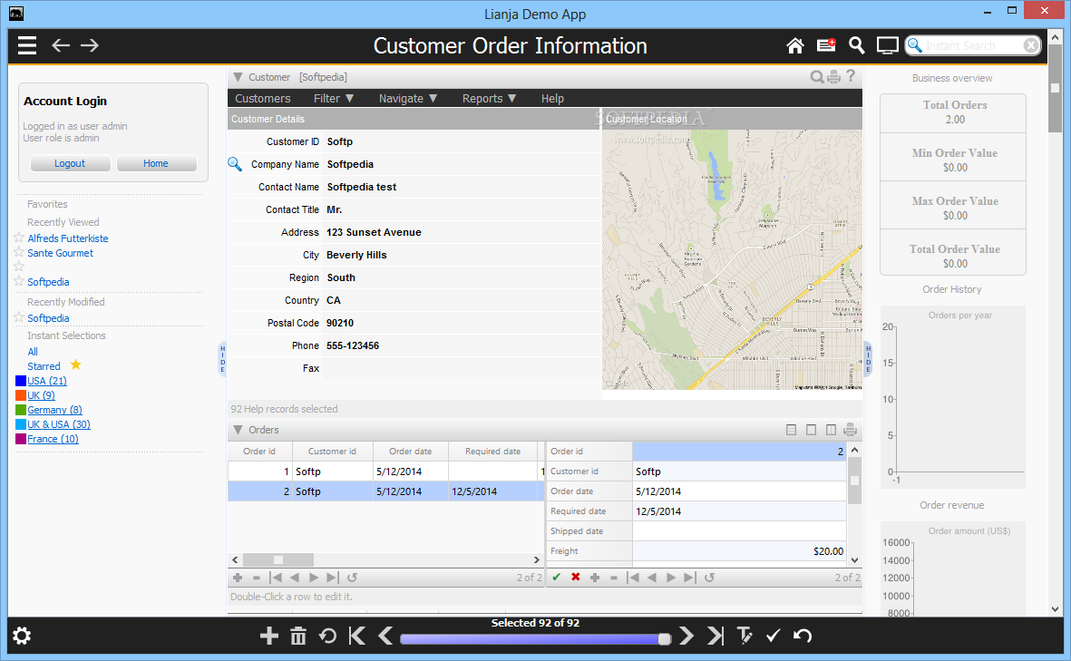Save changes with bottom bar checkmark
This screenshot has width=1071, height=661.
click(x=774, y=636)
